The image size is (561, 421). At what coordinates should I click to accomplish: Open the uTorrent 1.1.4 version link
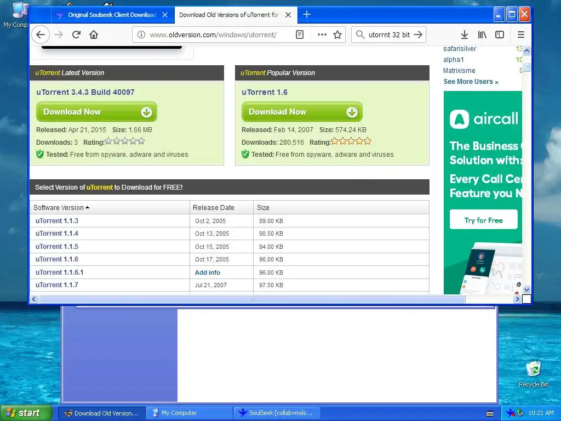[x=57, y=234]
